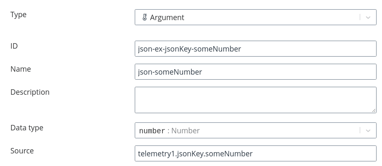Click the Data type label
The height and width of the screenshot is (166, 382).
coord(27,128)
